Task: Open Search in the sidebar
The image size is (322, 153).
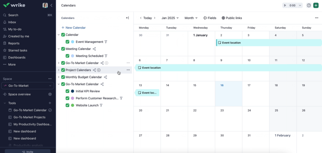Action: (13, 15)
